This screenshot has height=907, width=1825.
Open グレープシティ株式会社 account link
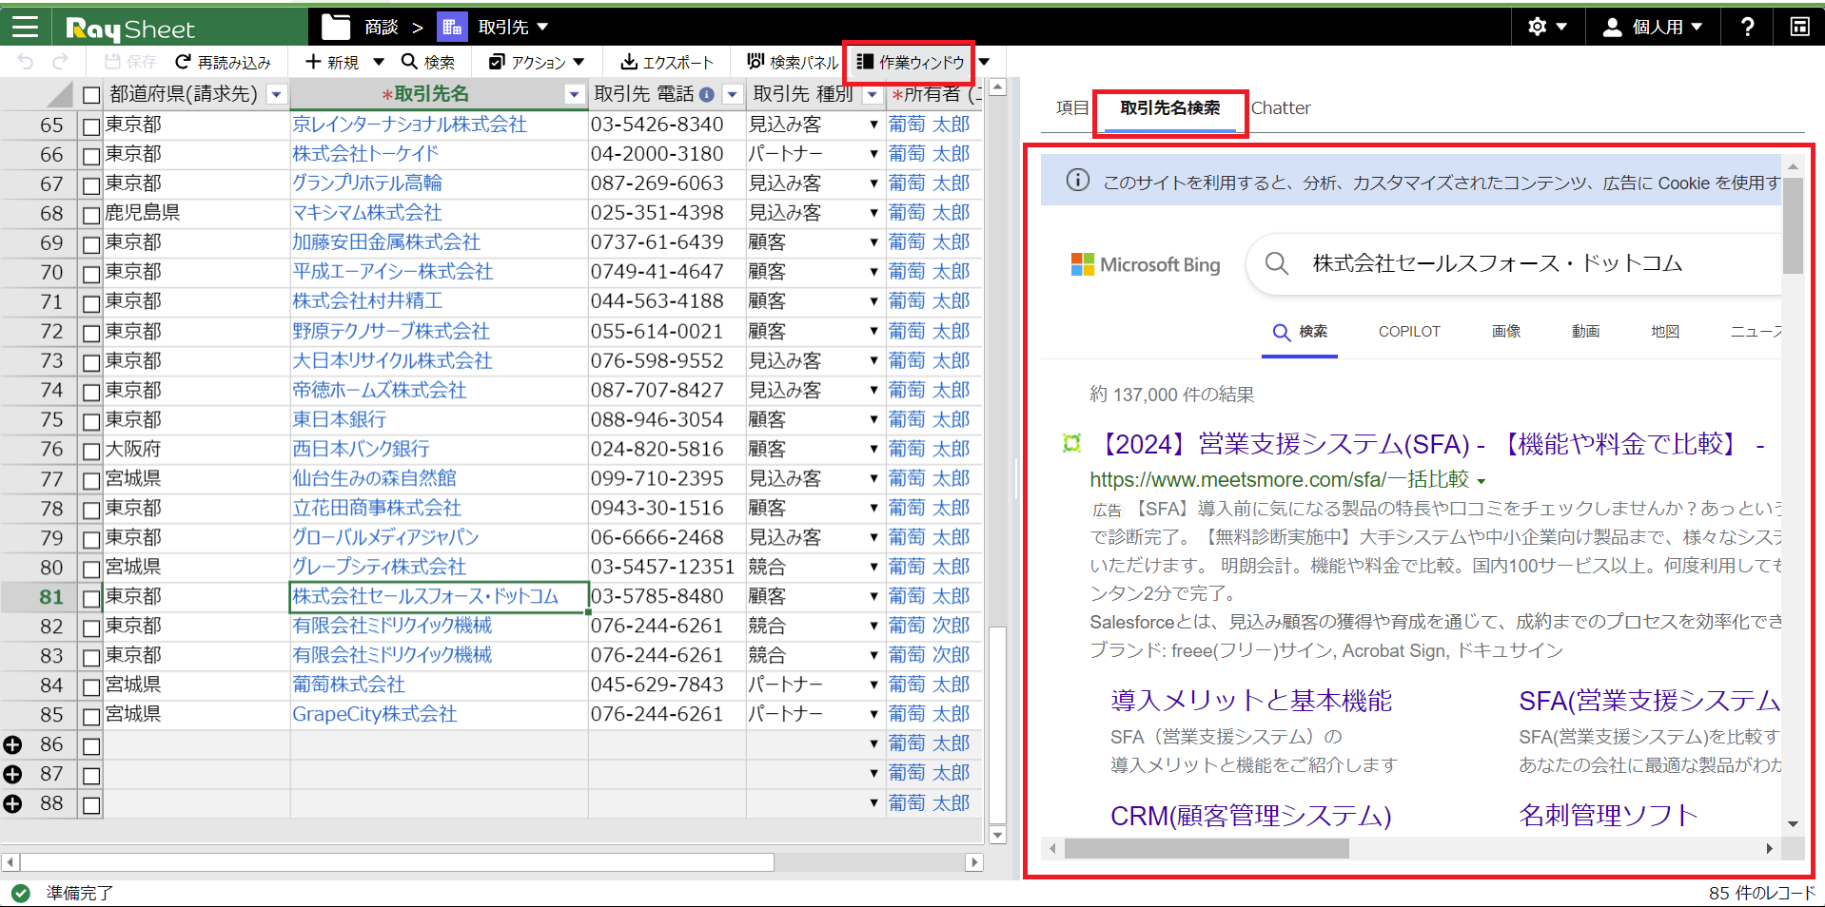(380, 568)
